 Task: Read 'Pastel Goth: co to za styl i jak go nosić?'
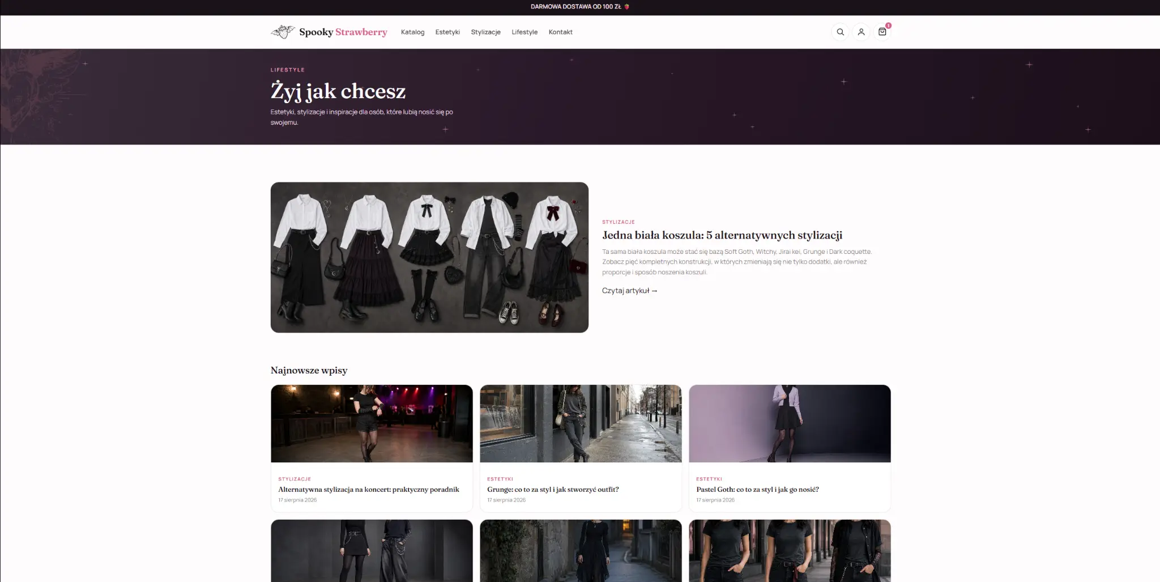pos(757,490)
